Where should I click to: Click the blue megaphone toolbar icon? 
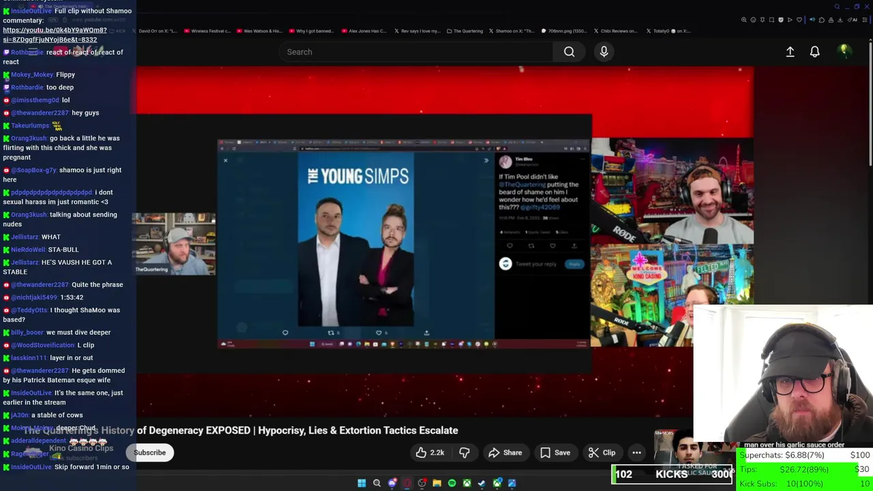tap(812, 20)
